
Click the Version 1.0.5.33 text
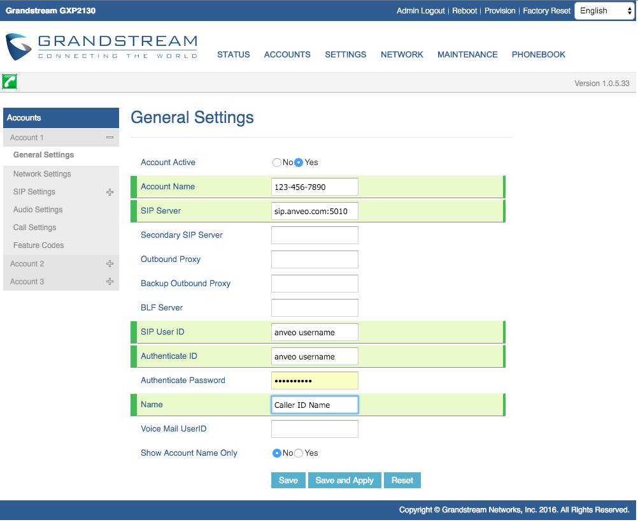(x=602, y=83)
